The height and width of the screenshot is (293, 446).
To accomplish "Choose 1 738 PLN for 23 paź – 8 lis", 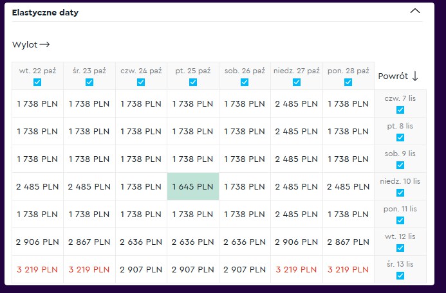I will (x=89, y=132).
